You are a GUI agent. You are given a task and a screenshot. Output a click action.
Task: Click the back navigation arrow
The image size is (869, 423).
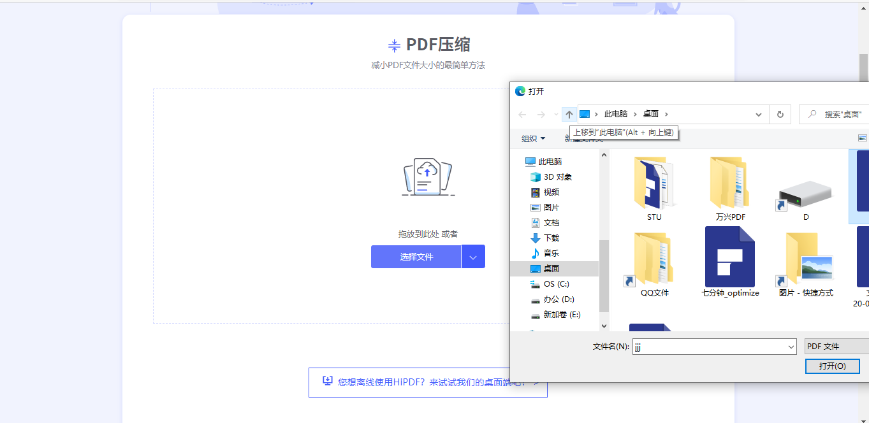tap(522, 113)
